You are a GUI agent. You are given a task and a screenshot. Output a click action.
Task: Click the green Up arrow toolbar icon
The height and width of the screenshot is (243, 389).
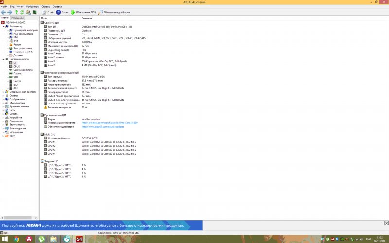16,12
